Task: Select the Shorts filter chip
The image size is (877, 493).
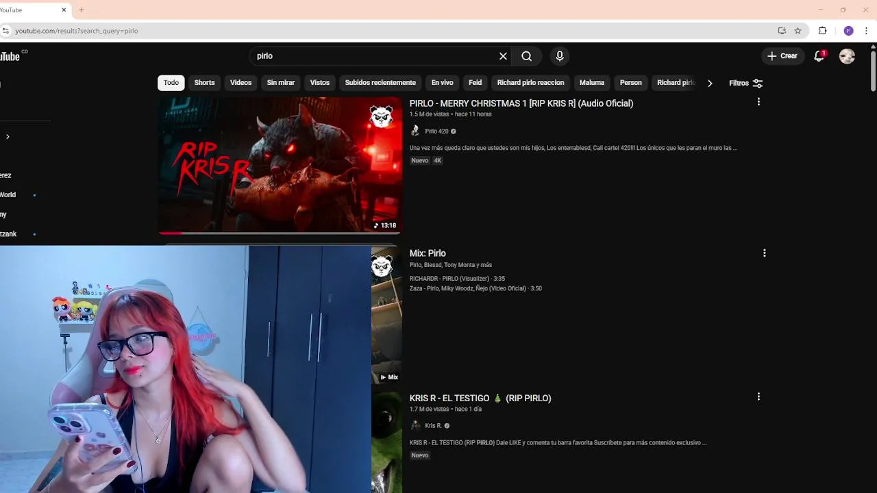Action: point(204,83)
